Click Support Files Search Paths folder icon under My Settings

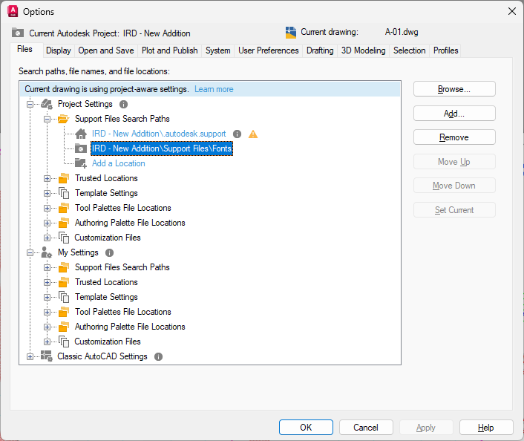click(x=64, y=267)
